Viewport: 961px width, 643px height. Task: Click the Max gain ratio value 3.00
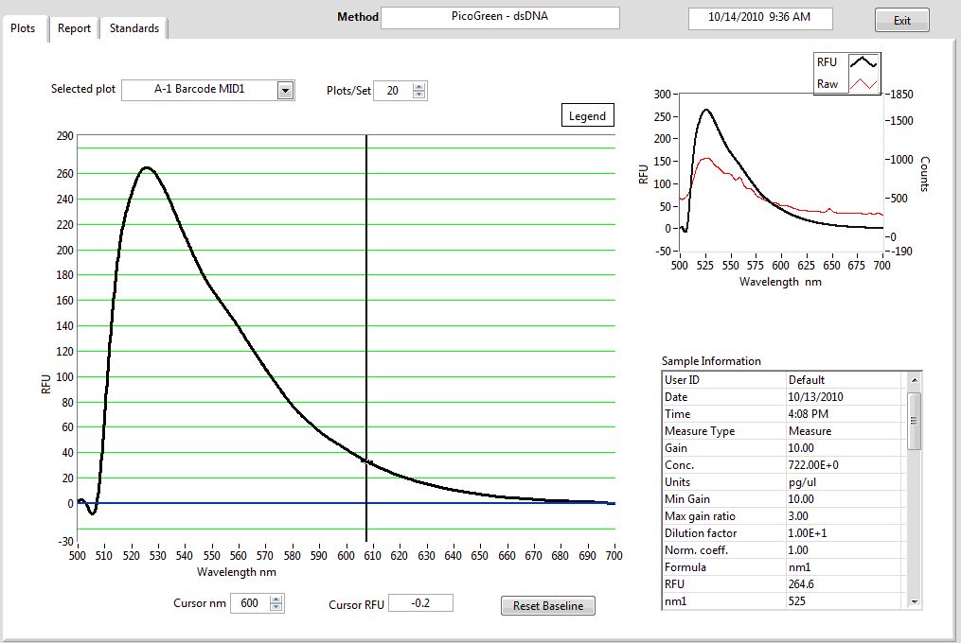pyautogui.click(x=798, y=516)
